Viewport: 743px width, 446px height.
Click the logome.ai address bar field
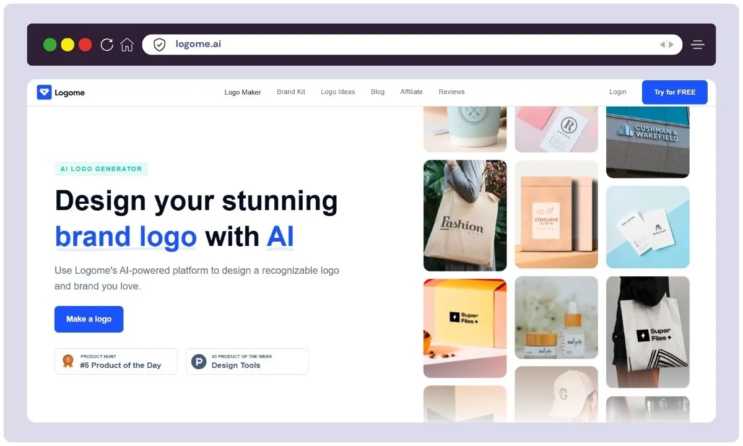(x=409, y=45)
